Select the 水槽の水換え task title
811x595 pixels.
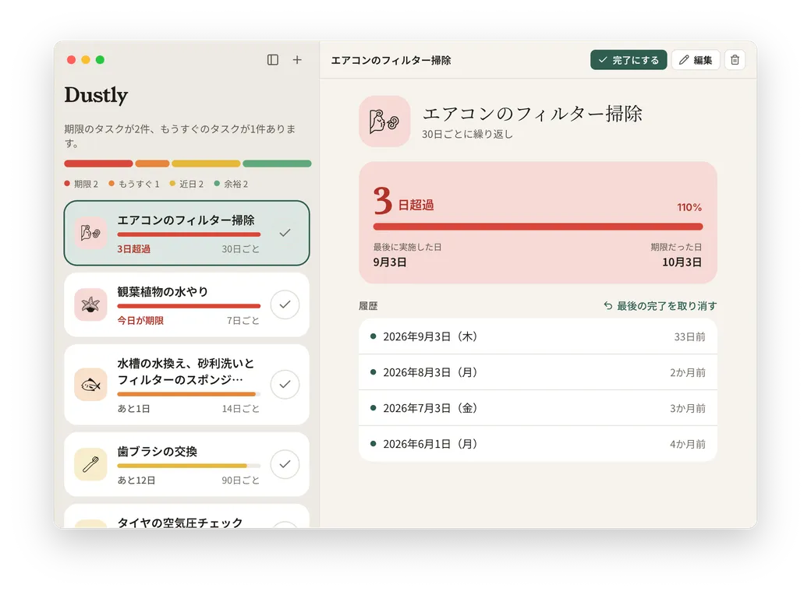(186, 372)
